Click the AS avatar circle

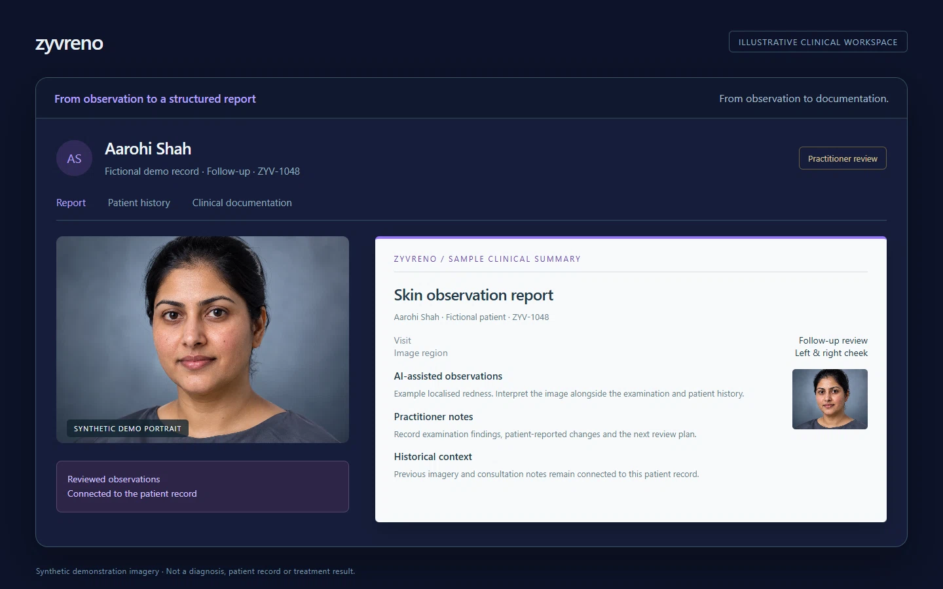74,158
